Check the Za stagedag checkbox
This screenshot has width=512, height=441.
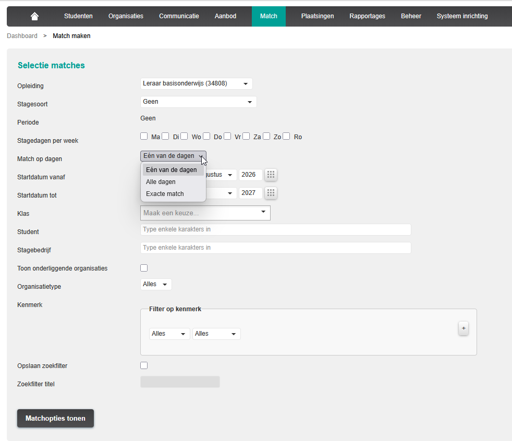[x=246, y=136]
